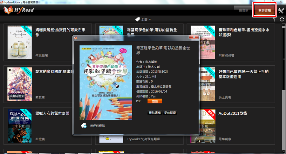Click the 刪除書檔 button
286x154 pixels.
tap(155, 113)
